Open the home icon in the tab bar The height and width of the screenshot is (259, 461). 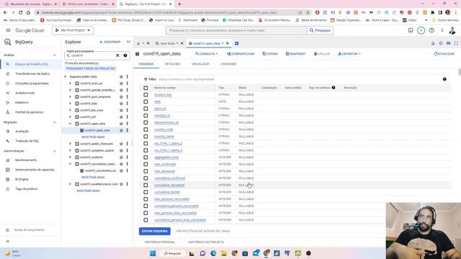pos(433,43)
